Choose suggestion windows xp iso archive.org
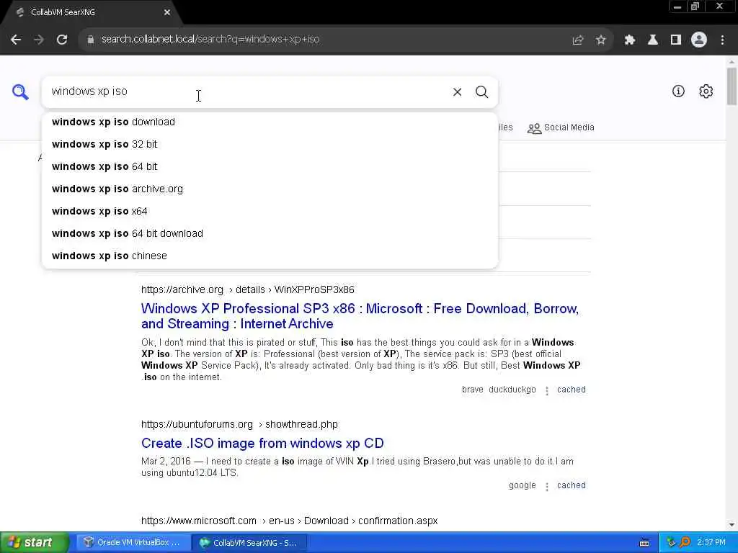 point(270,189)
